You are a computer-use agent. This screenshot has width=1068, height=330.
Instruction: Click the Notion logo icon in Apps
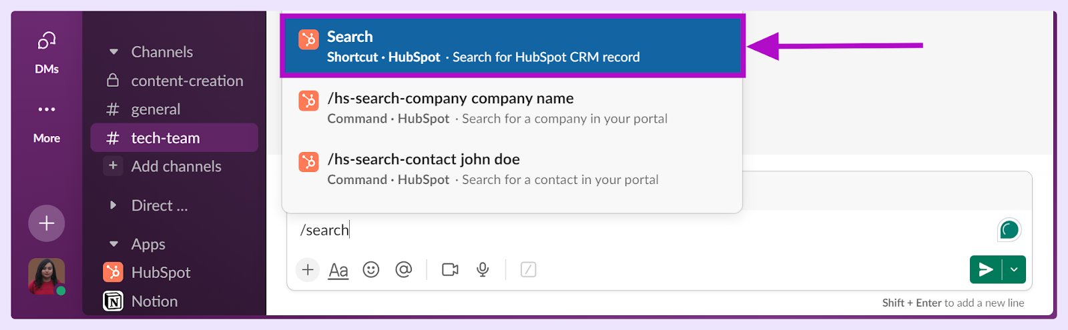[113, 301]
